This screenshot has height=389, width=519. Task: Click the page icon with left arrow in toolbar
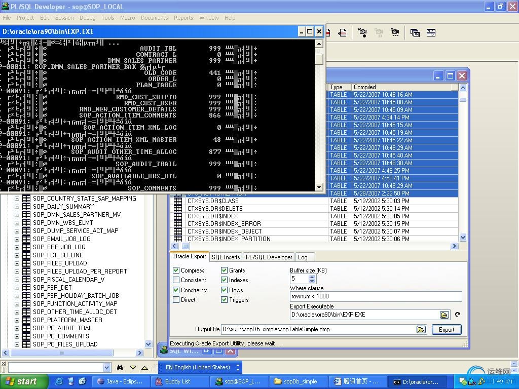click(342, 32)
